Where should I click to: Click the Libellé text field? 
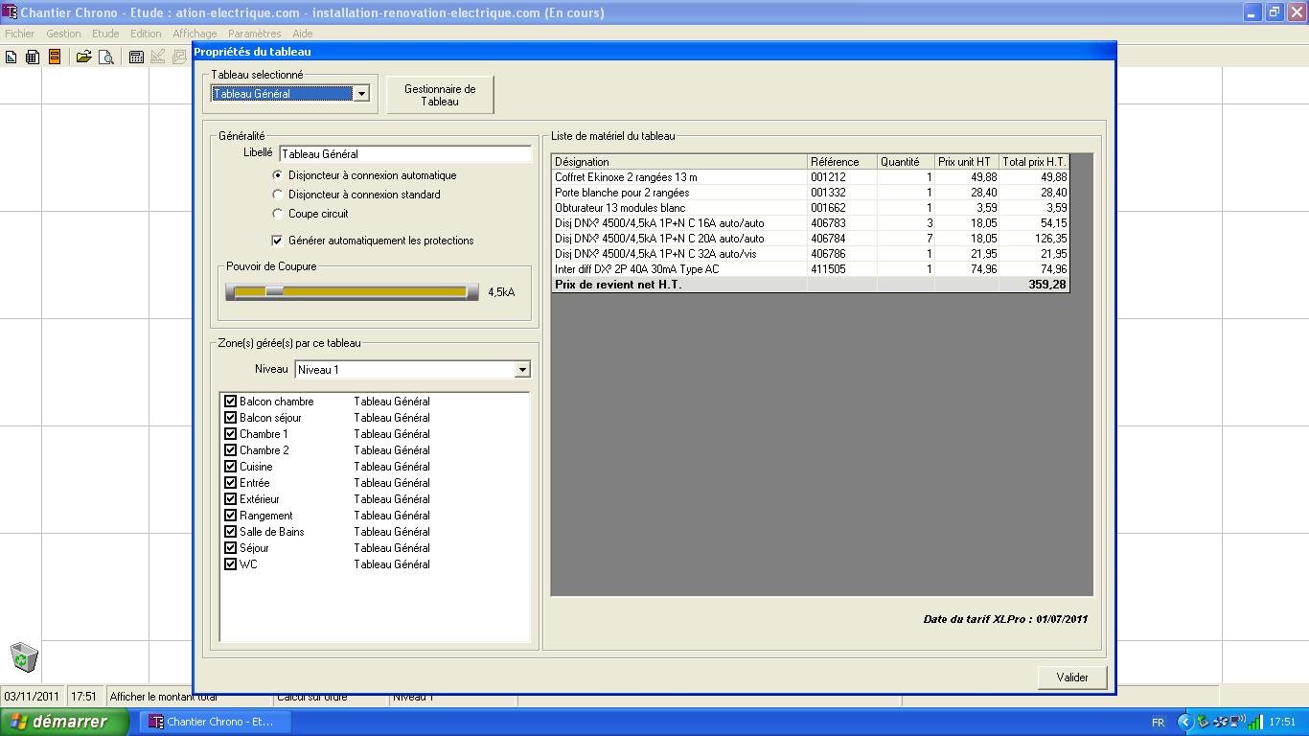[x=404, y=154]
